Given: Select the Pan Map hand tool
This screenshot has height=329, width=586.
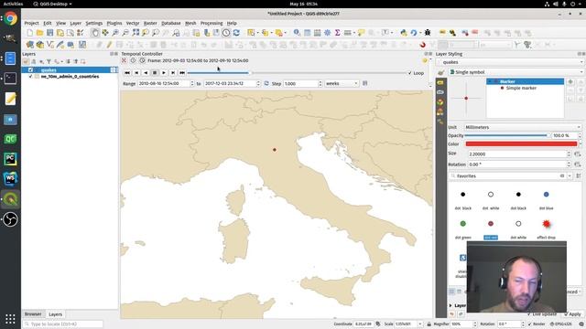Looking at the screenshot, I should point(95,33).
